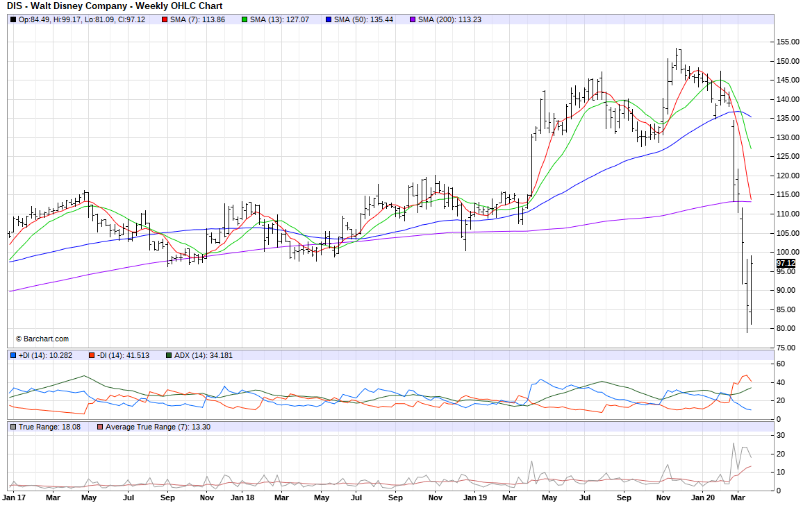The image size is (803, 519).
Task: Click the green SMA (13) legend swatch
Action: pos(245,20)
